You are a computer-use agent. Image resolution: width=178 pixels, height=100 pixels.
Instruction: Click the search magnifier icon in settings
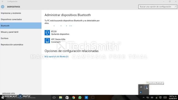(175, 7)
